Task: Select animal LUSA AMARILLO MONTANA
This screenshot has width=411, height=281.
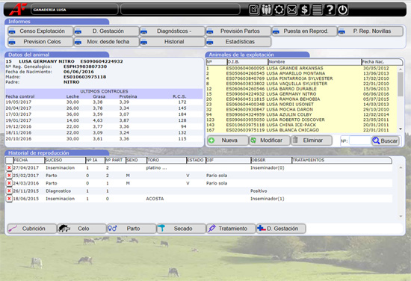Action: [x=302, y=73]
